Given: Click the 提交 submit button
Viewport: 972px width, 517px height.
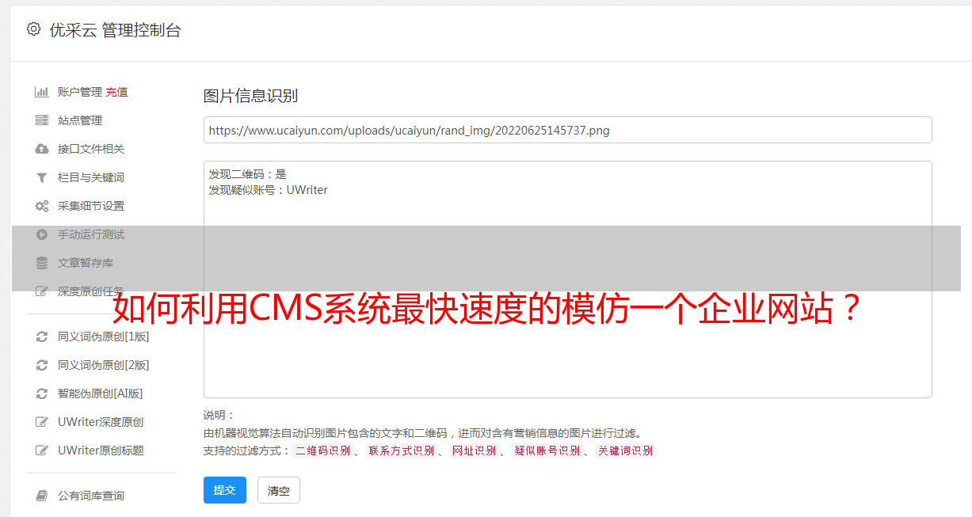Looking at the screenshot, I should 225,490.
